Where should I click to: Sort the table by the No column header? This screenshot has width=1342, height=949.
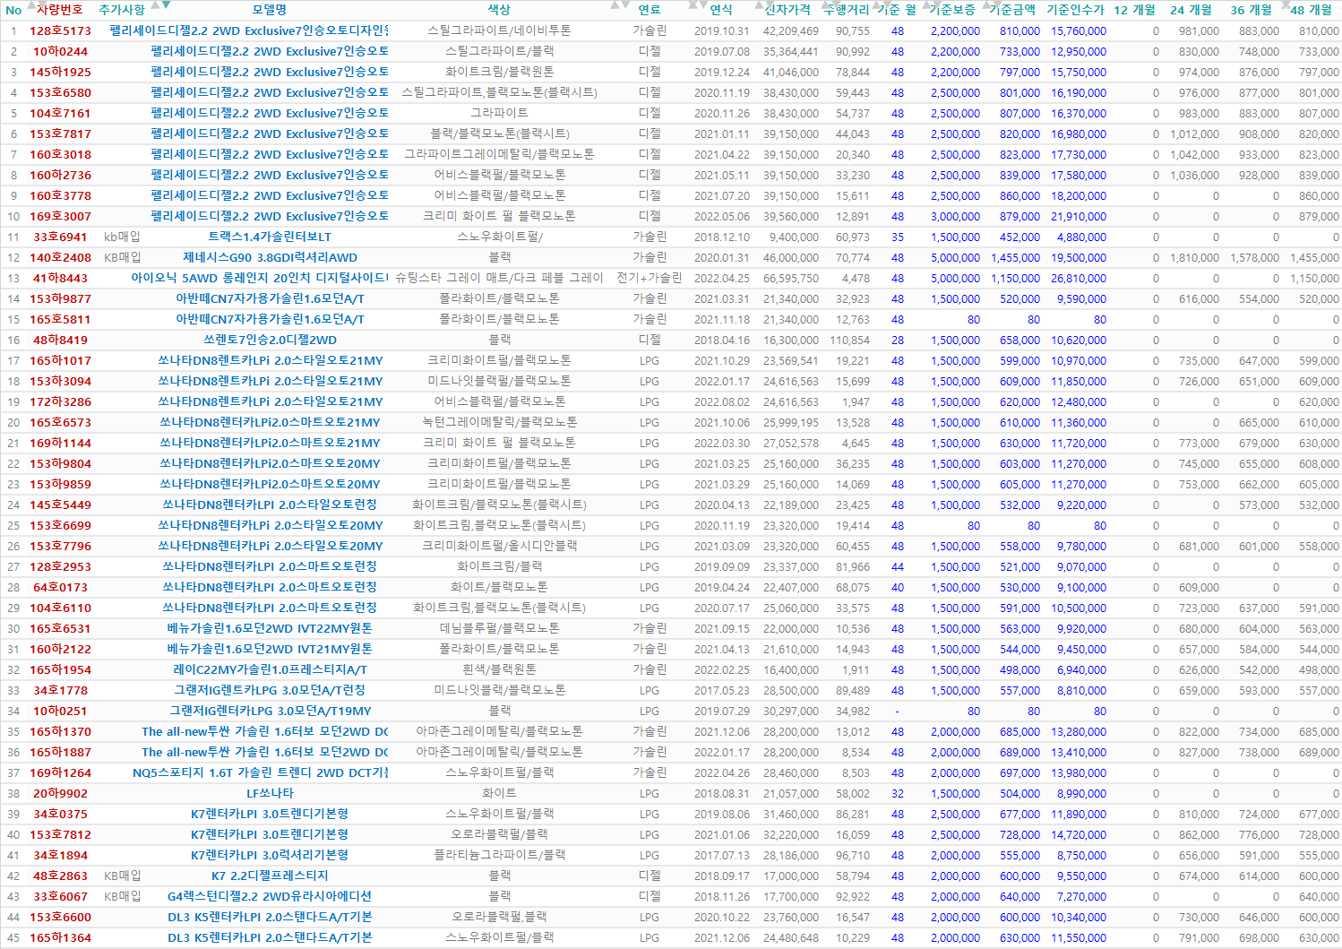tap(13, 10)
